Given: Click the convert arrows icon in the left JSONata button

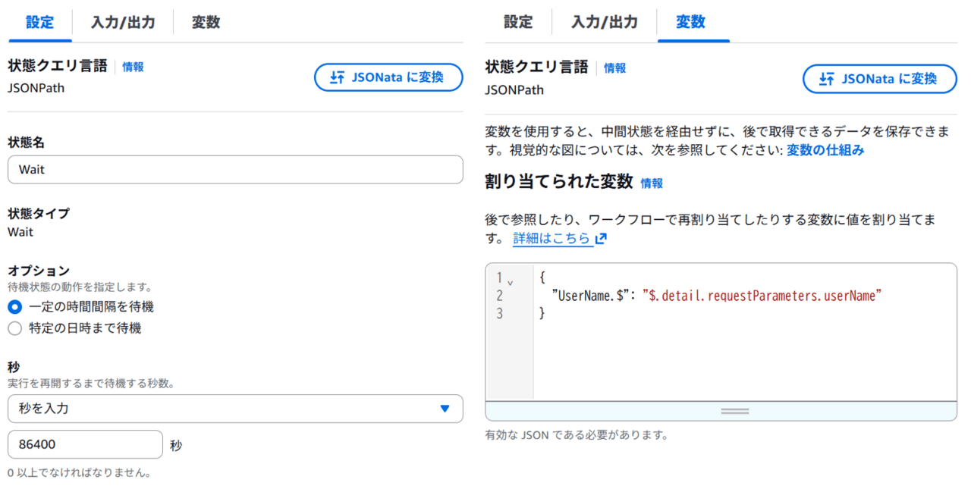Looking at the screenshot, I should (x=337, y=77).
